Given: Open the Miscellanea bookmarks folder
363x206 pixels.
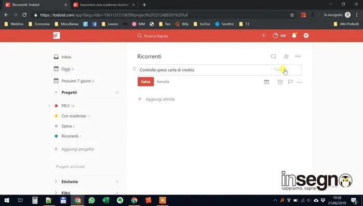Looking at the screenshot, I should click(66, 24).
